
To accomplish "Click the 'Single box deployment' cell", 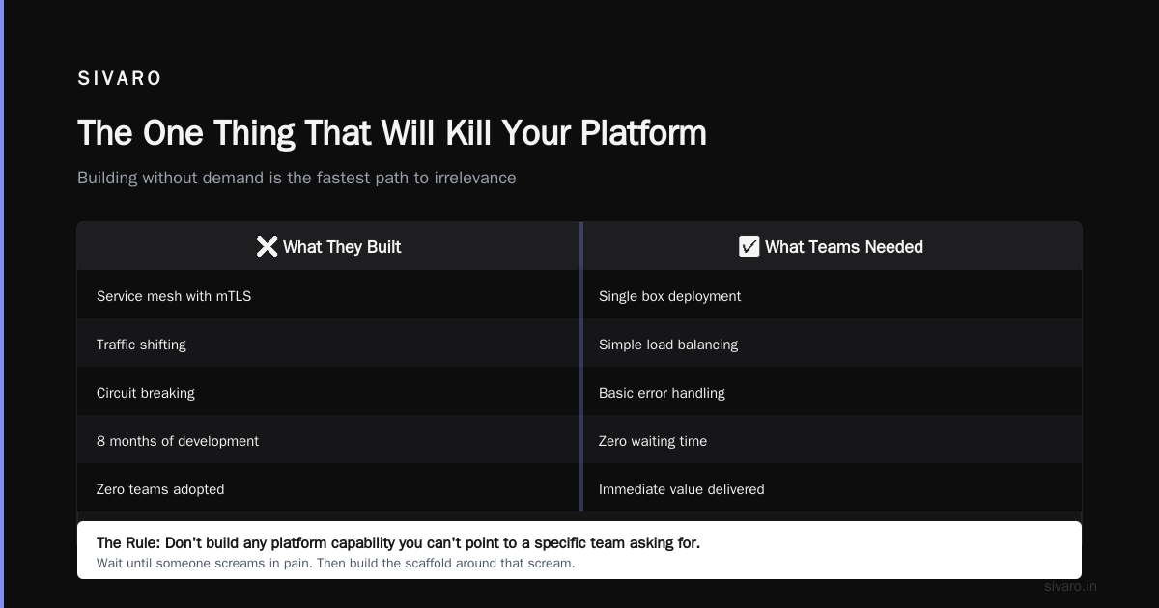I will (x=833, y=294).
